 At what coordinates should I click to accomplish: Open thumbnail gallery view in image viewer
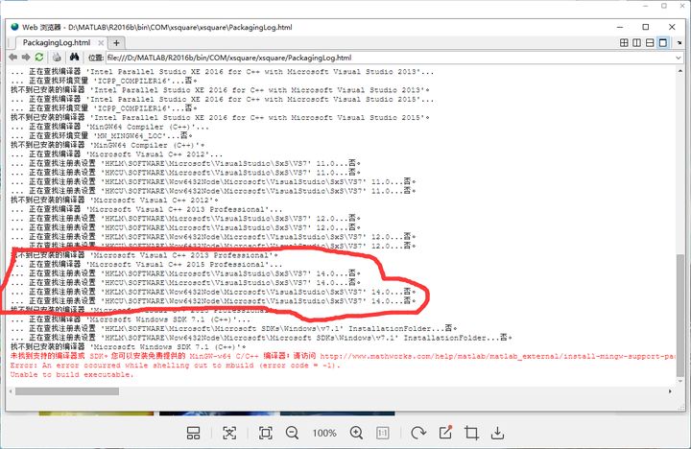pyautogui.click(x=193, y=433)
